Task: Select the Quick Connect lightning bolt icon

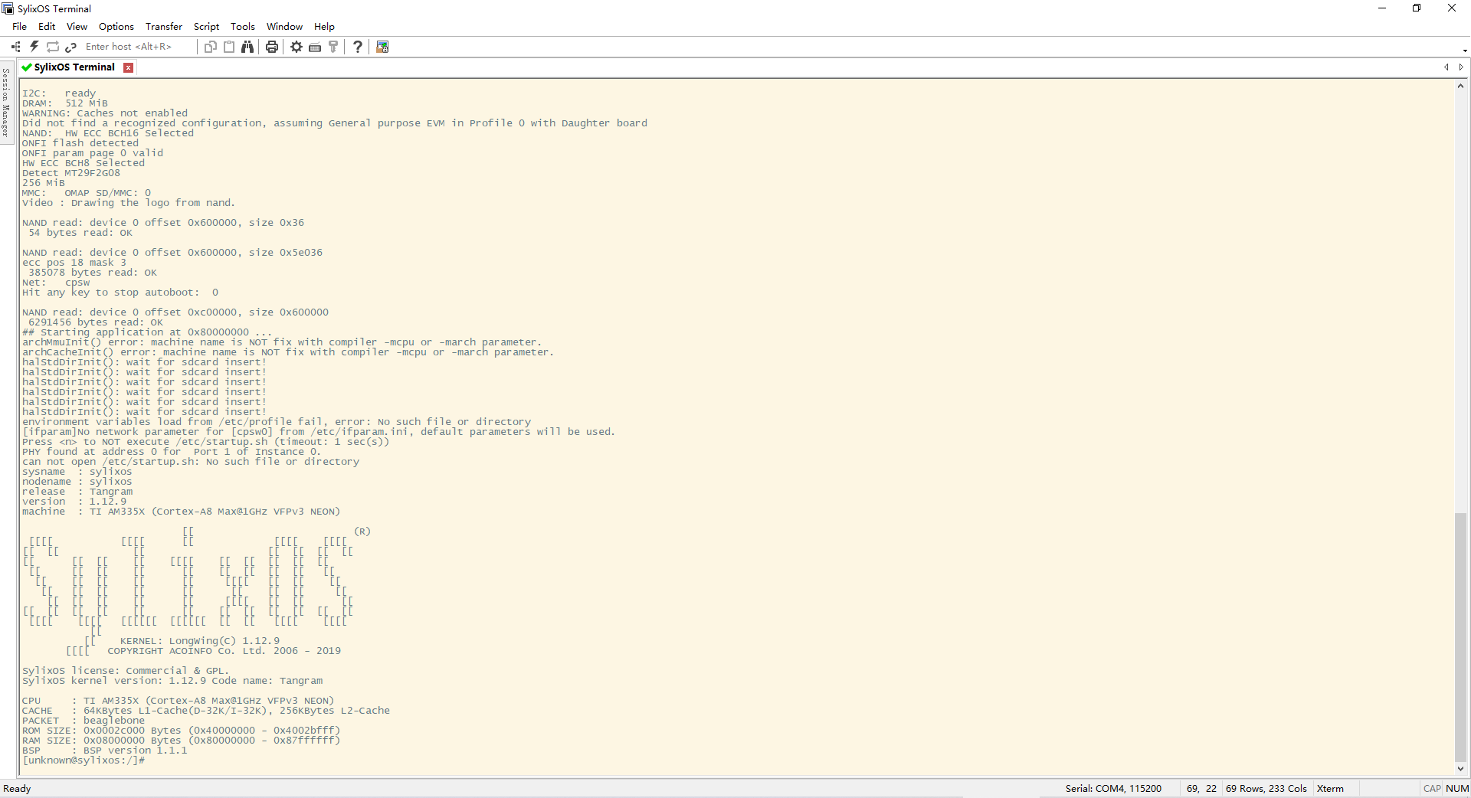Action: point(34,47)
